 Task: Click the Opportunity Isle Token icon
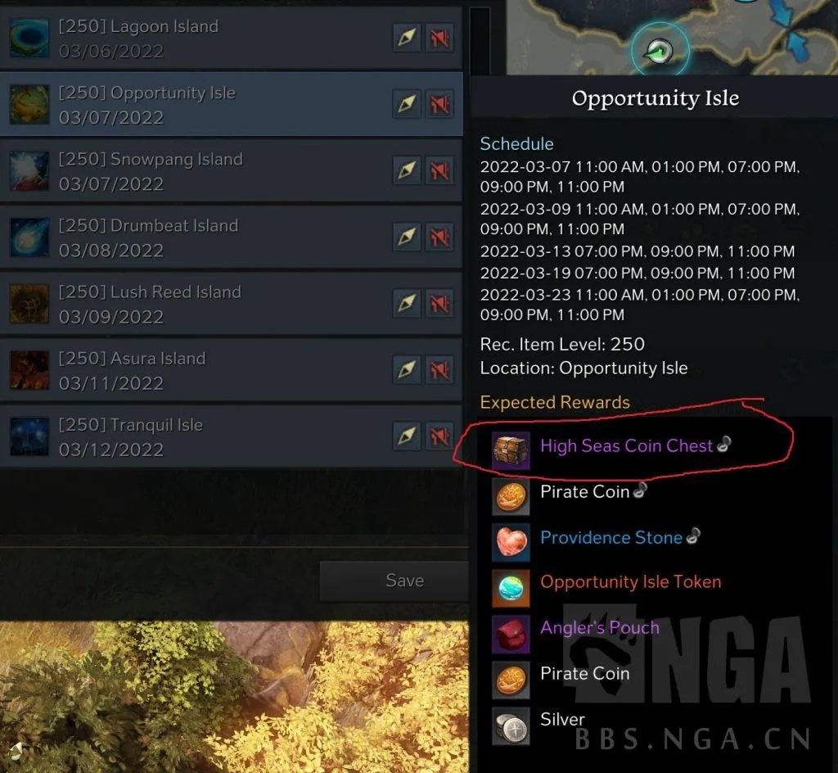(x=511, y=588)
